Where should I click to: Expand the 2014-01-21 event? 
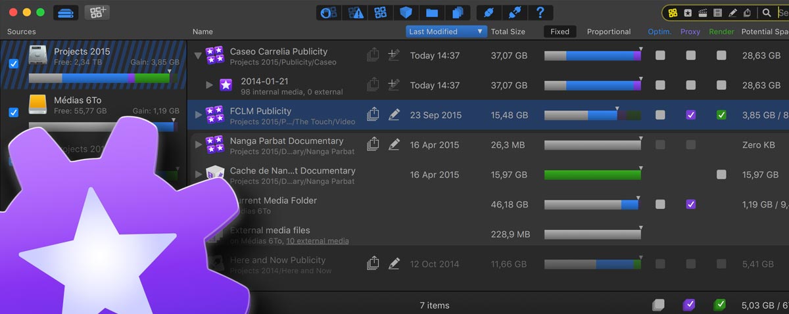(x=209, y=85)
